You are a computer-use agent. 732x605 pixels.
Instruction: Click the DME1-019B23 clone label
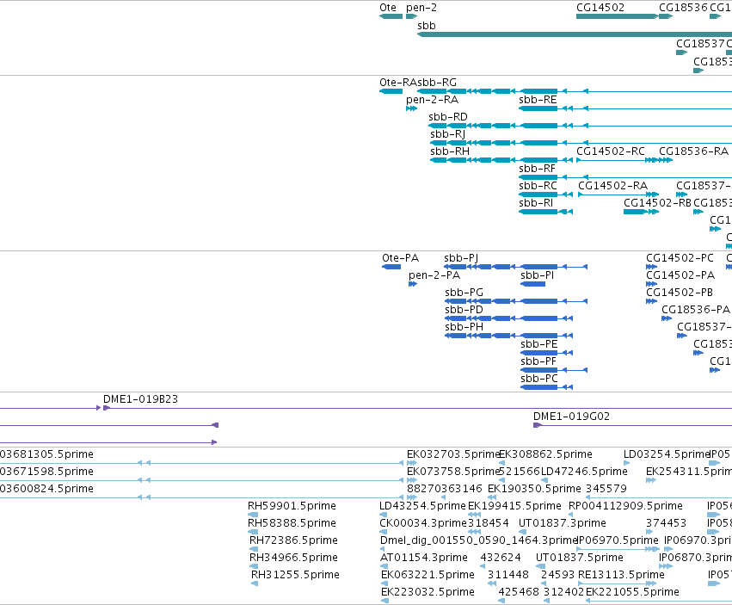pyautogui.click(x=140, y=399)
